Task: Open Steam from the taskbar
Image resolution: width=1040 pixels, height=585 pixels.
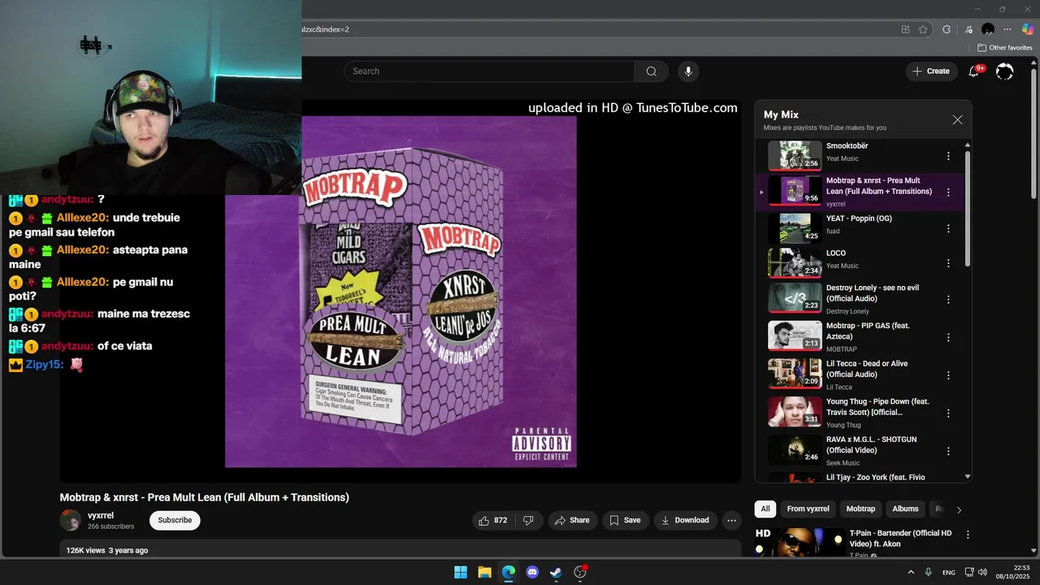Action: point(556,572)
